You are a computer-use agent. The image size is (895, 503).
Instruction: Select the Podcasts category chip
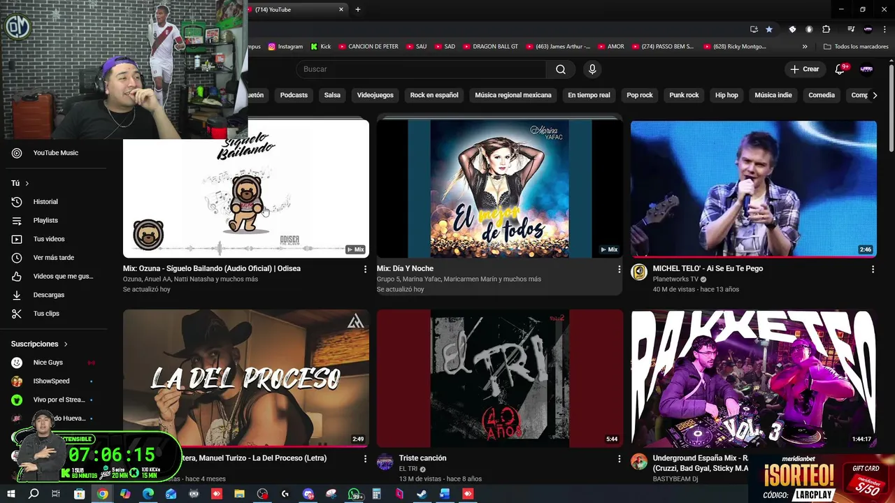coord(294,95)
